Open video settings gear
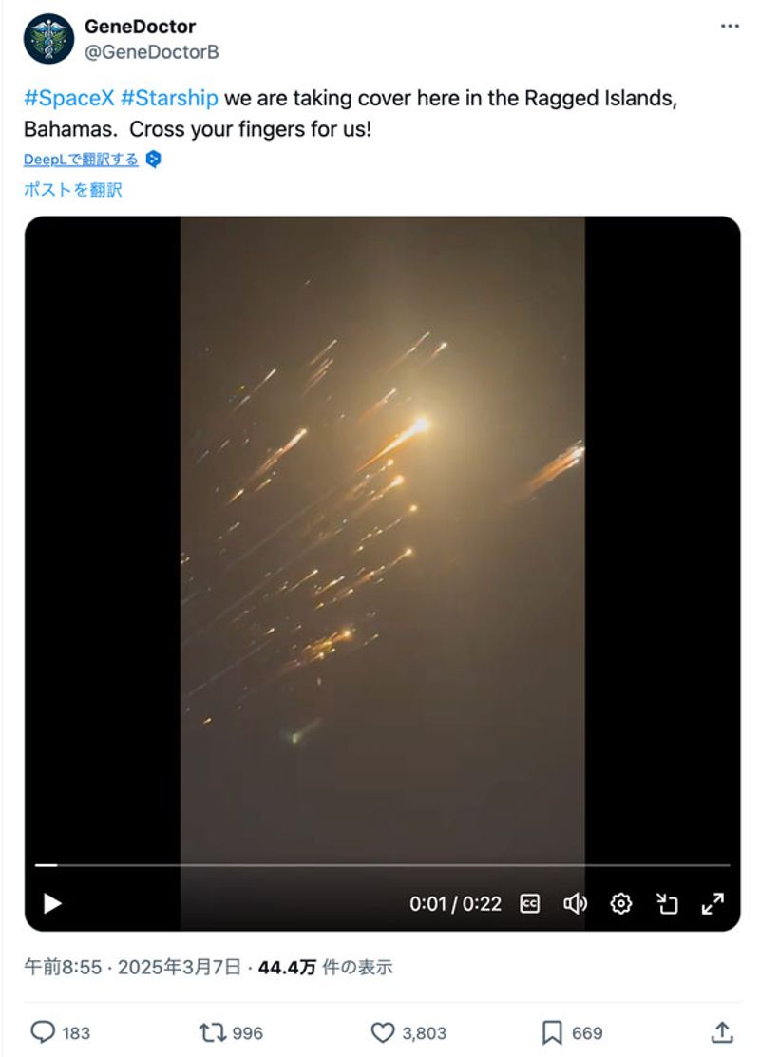Screen dimensions: 760x1057 click(621, 903)
